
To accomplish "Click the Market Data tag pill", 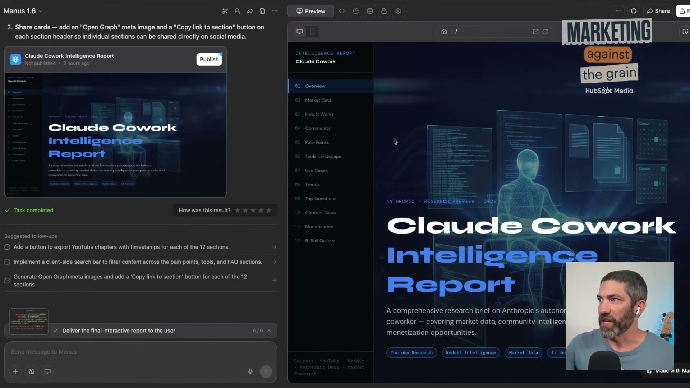I will pyautogui.click(x=523, y=352).
